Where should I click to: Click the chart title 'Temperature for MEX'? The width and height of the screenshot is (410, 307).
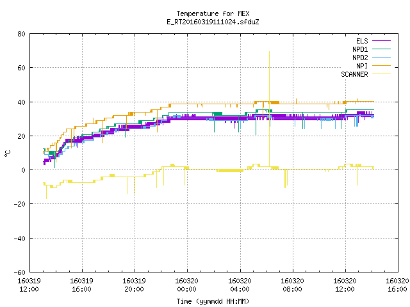click(x=213, y=13)
